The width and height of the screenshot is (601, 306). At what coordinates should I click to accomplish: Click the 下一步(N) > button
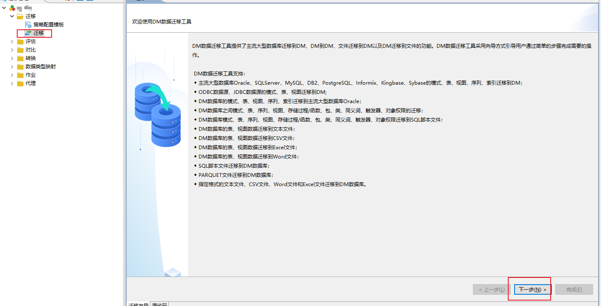tap(533, 290)
